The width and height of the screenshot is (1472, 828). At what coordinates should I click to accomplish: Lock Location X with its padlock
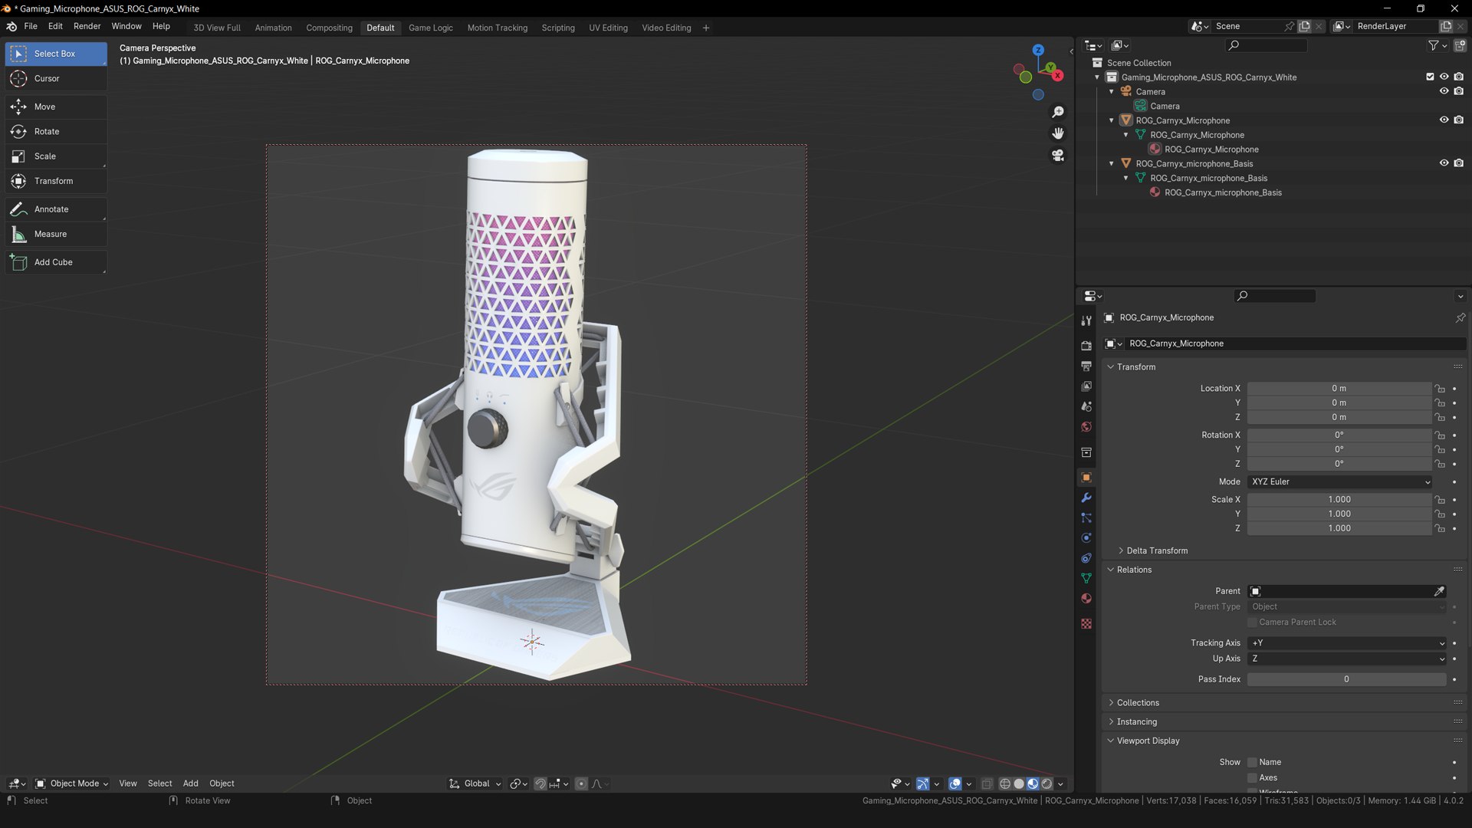point(1440,389)
